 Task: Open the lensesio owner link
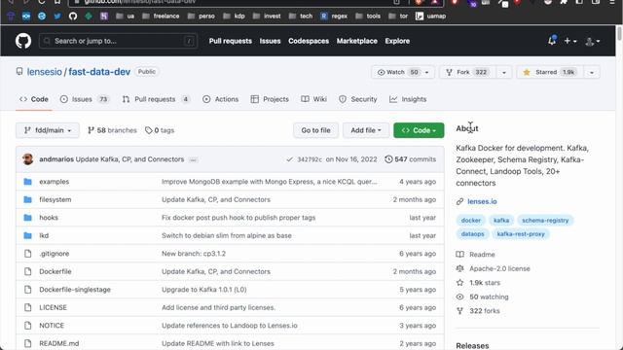(x=45, y=72)
